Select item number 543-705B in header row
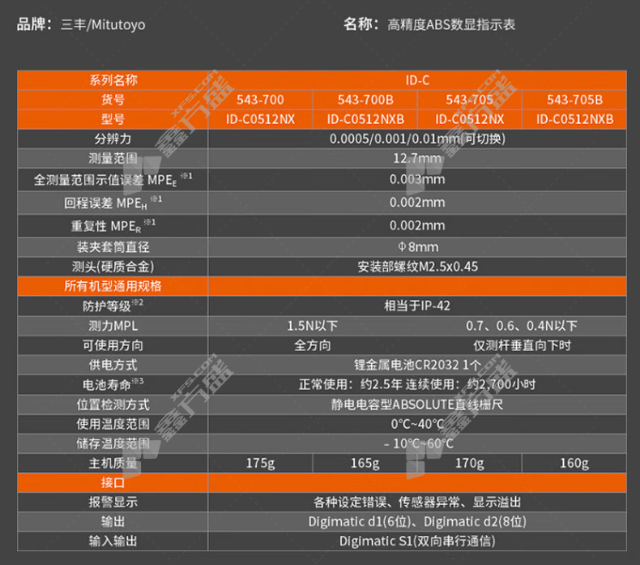640x565 pixels. (574, 100)
